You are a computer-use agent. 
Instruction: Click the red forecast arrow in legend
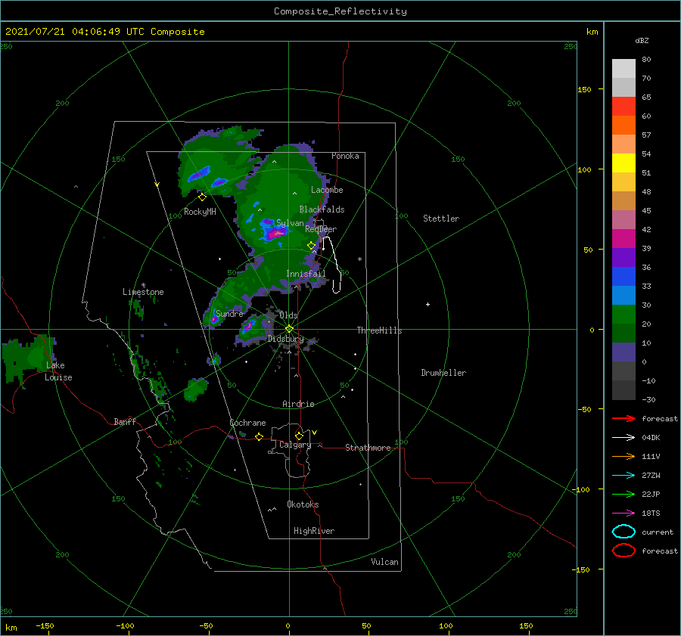pos(623,418)
